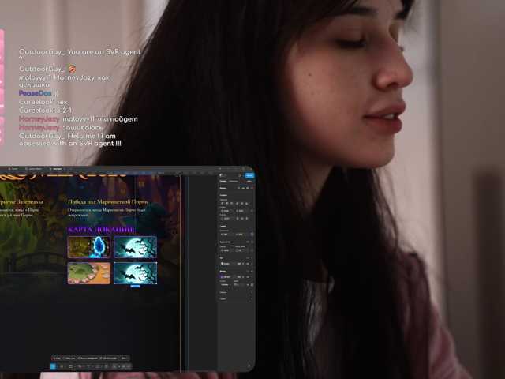Toggle individual corners icon in Appearance
The image size is (505, 379).
pyautogui.click(x=252, y=250)
